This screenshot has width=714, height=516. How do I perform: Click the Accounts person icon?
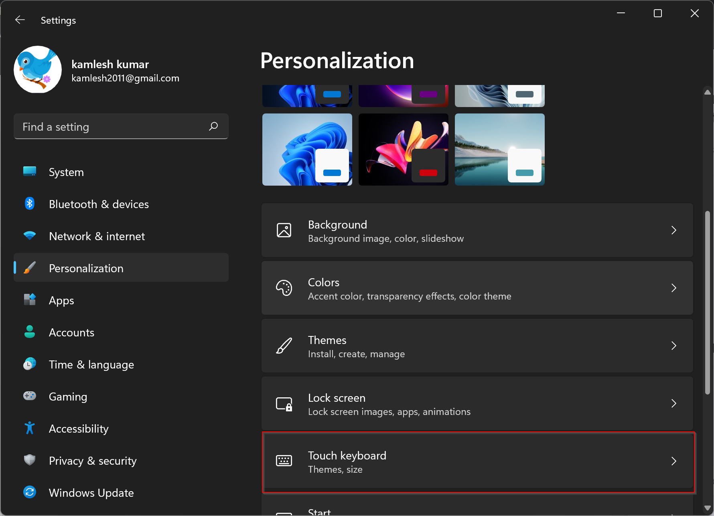point(30,332)
